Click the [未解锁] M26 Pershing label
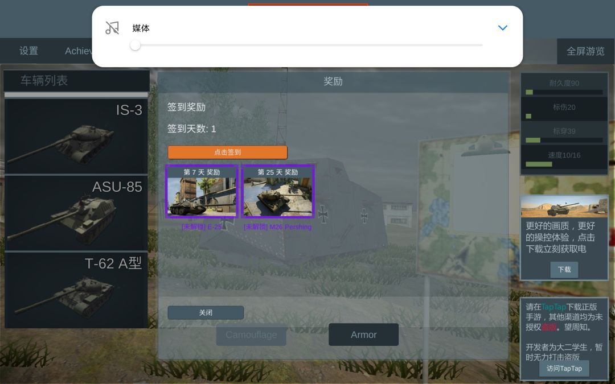This screenshot has width=615, height=384. tap(278, 227)
